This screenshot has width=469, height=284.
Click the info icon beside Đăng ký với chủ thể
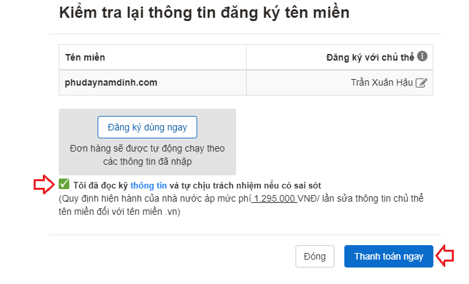tap(422, 56)
